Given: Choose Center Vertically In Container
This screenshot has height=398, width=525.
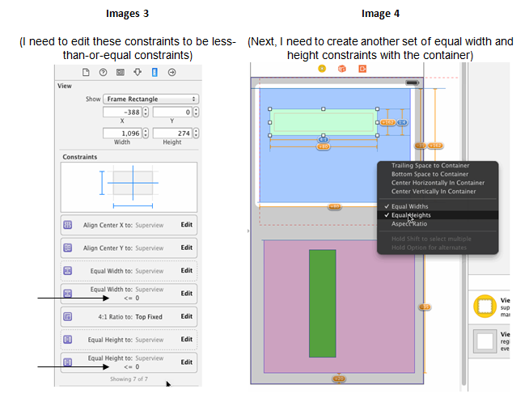Looking at the screenshot, I should point(434,191).
